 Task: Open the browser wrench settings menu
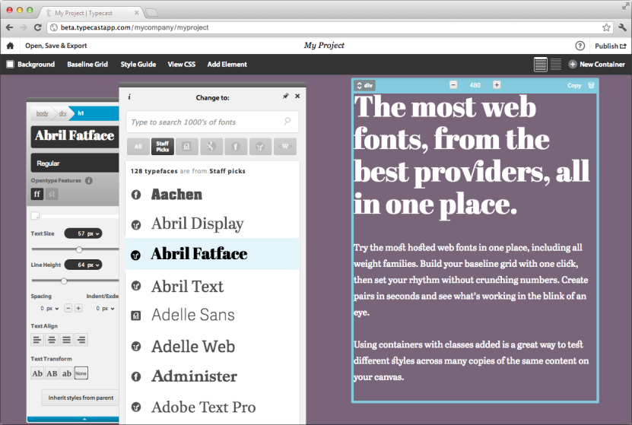622,27
